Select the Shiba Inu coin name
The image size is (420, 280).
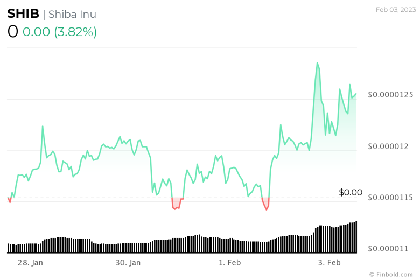(72, 15)
